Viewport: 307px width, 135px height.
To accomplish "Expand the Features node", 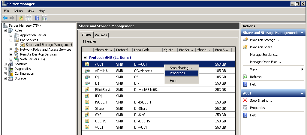I will [x=5, y=64].
